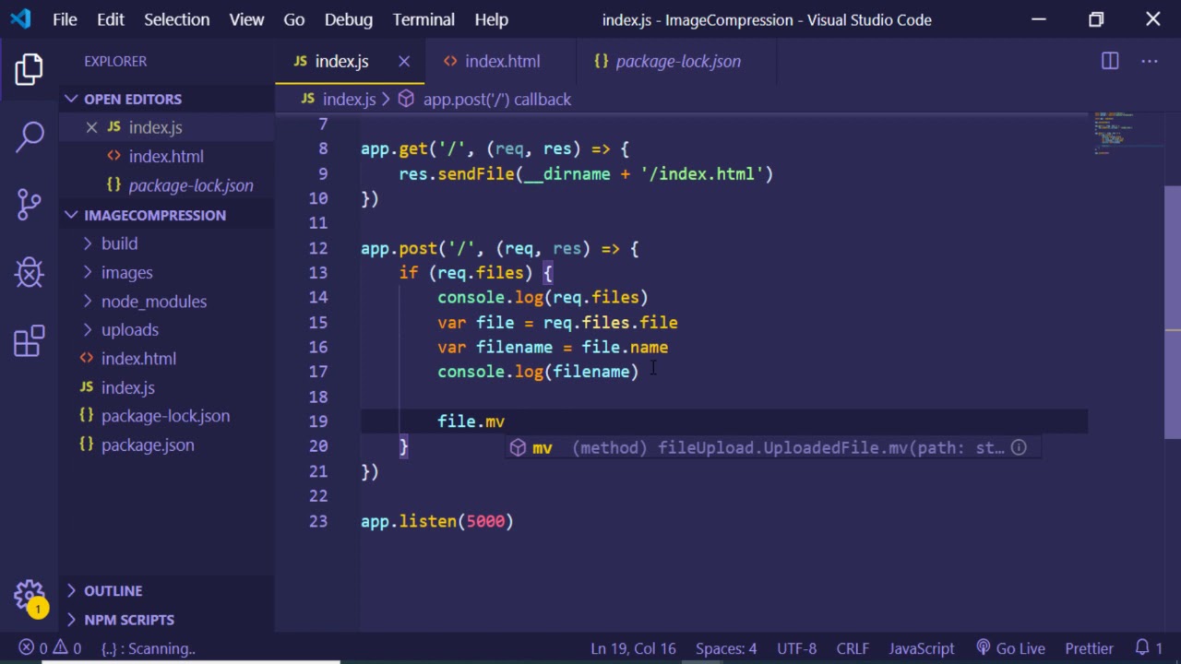Open the Source Control view icon

tap(29, 204)
